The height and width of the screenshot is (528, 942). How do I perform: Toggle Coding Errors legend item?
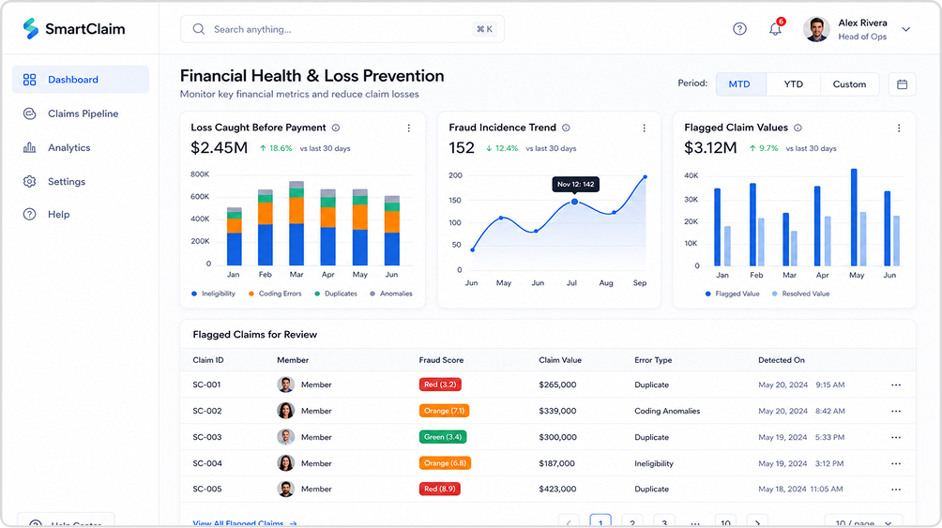click(275, 294)
